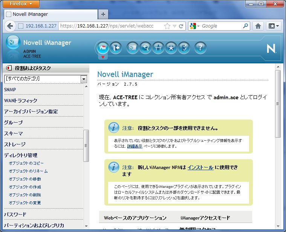Expand the パスワード role
Viewport: 286px width, 232px height.
pyautogui.click(x=15, y=215)
